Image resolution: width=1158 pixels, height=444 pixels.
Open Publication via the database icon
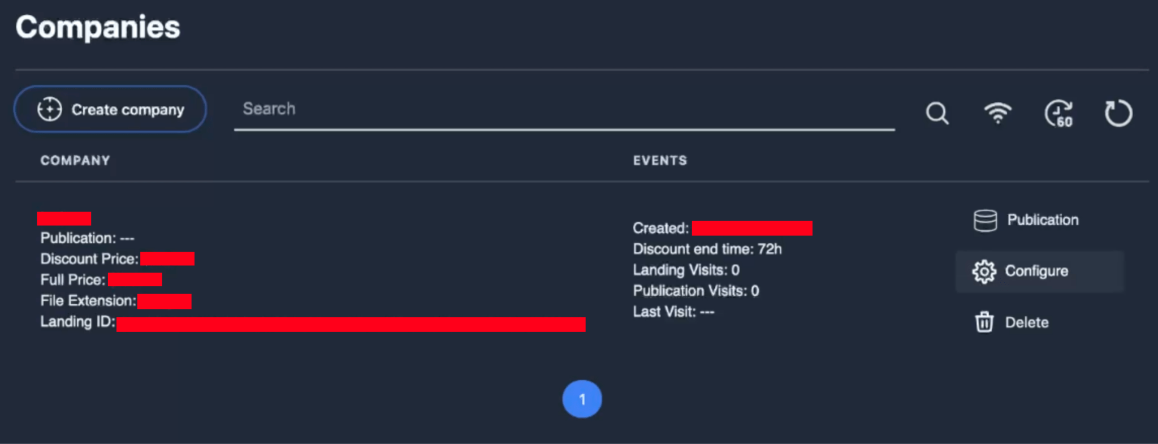984,220
